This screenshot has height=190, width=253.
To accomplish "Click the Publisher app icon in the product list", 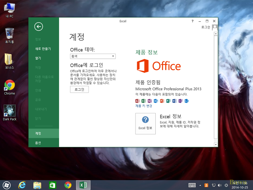I will (x=168, y=101).
